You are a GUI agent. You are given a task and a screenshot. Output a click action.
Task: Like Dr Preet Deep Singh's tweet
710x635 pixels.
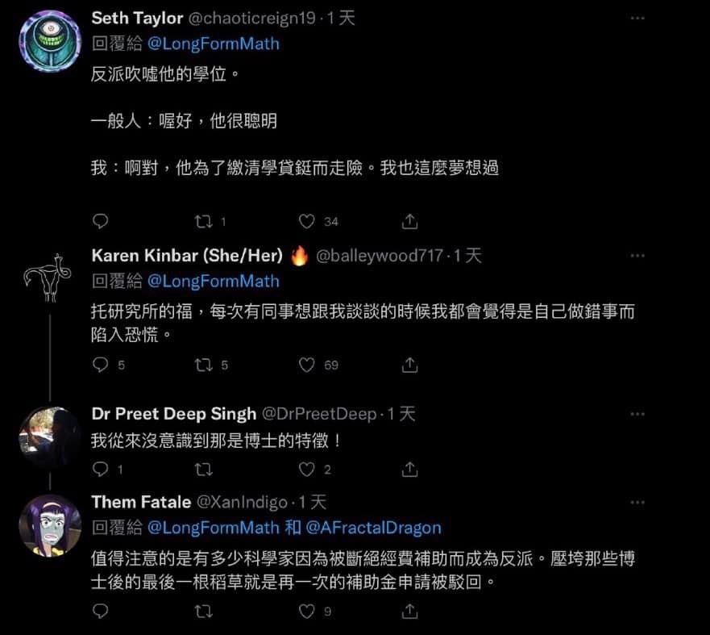point(306,469)
